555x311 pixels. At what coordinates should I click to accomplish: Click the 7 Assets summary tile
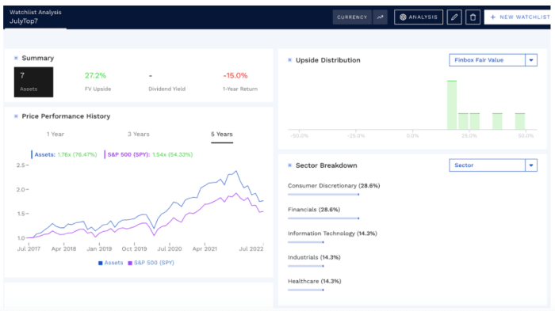(x=33, y=82)
